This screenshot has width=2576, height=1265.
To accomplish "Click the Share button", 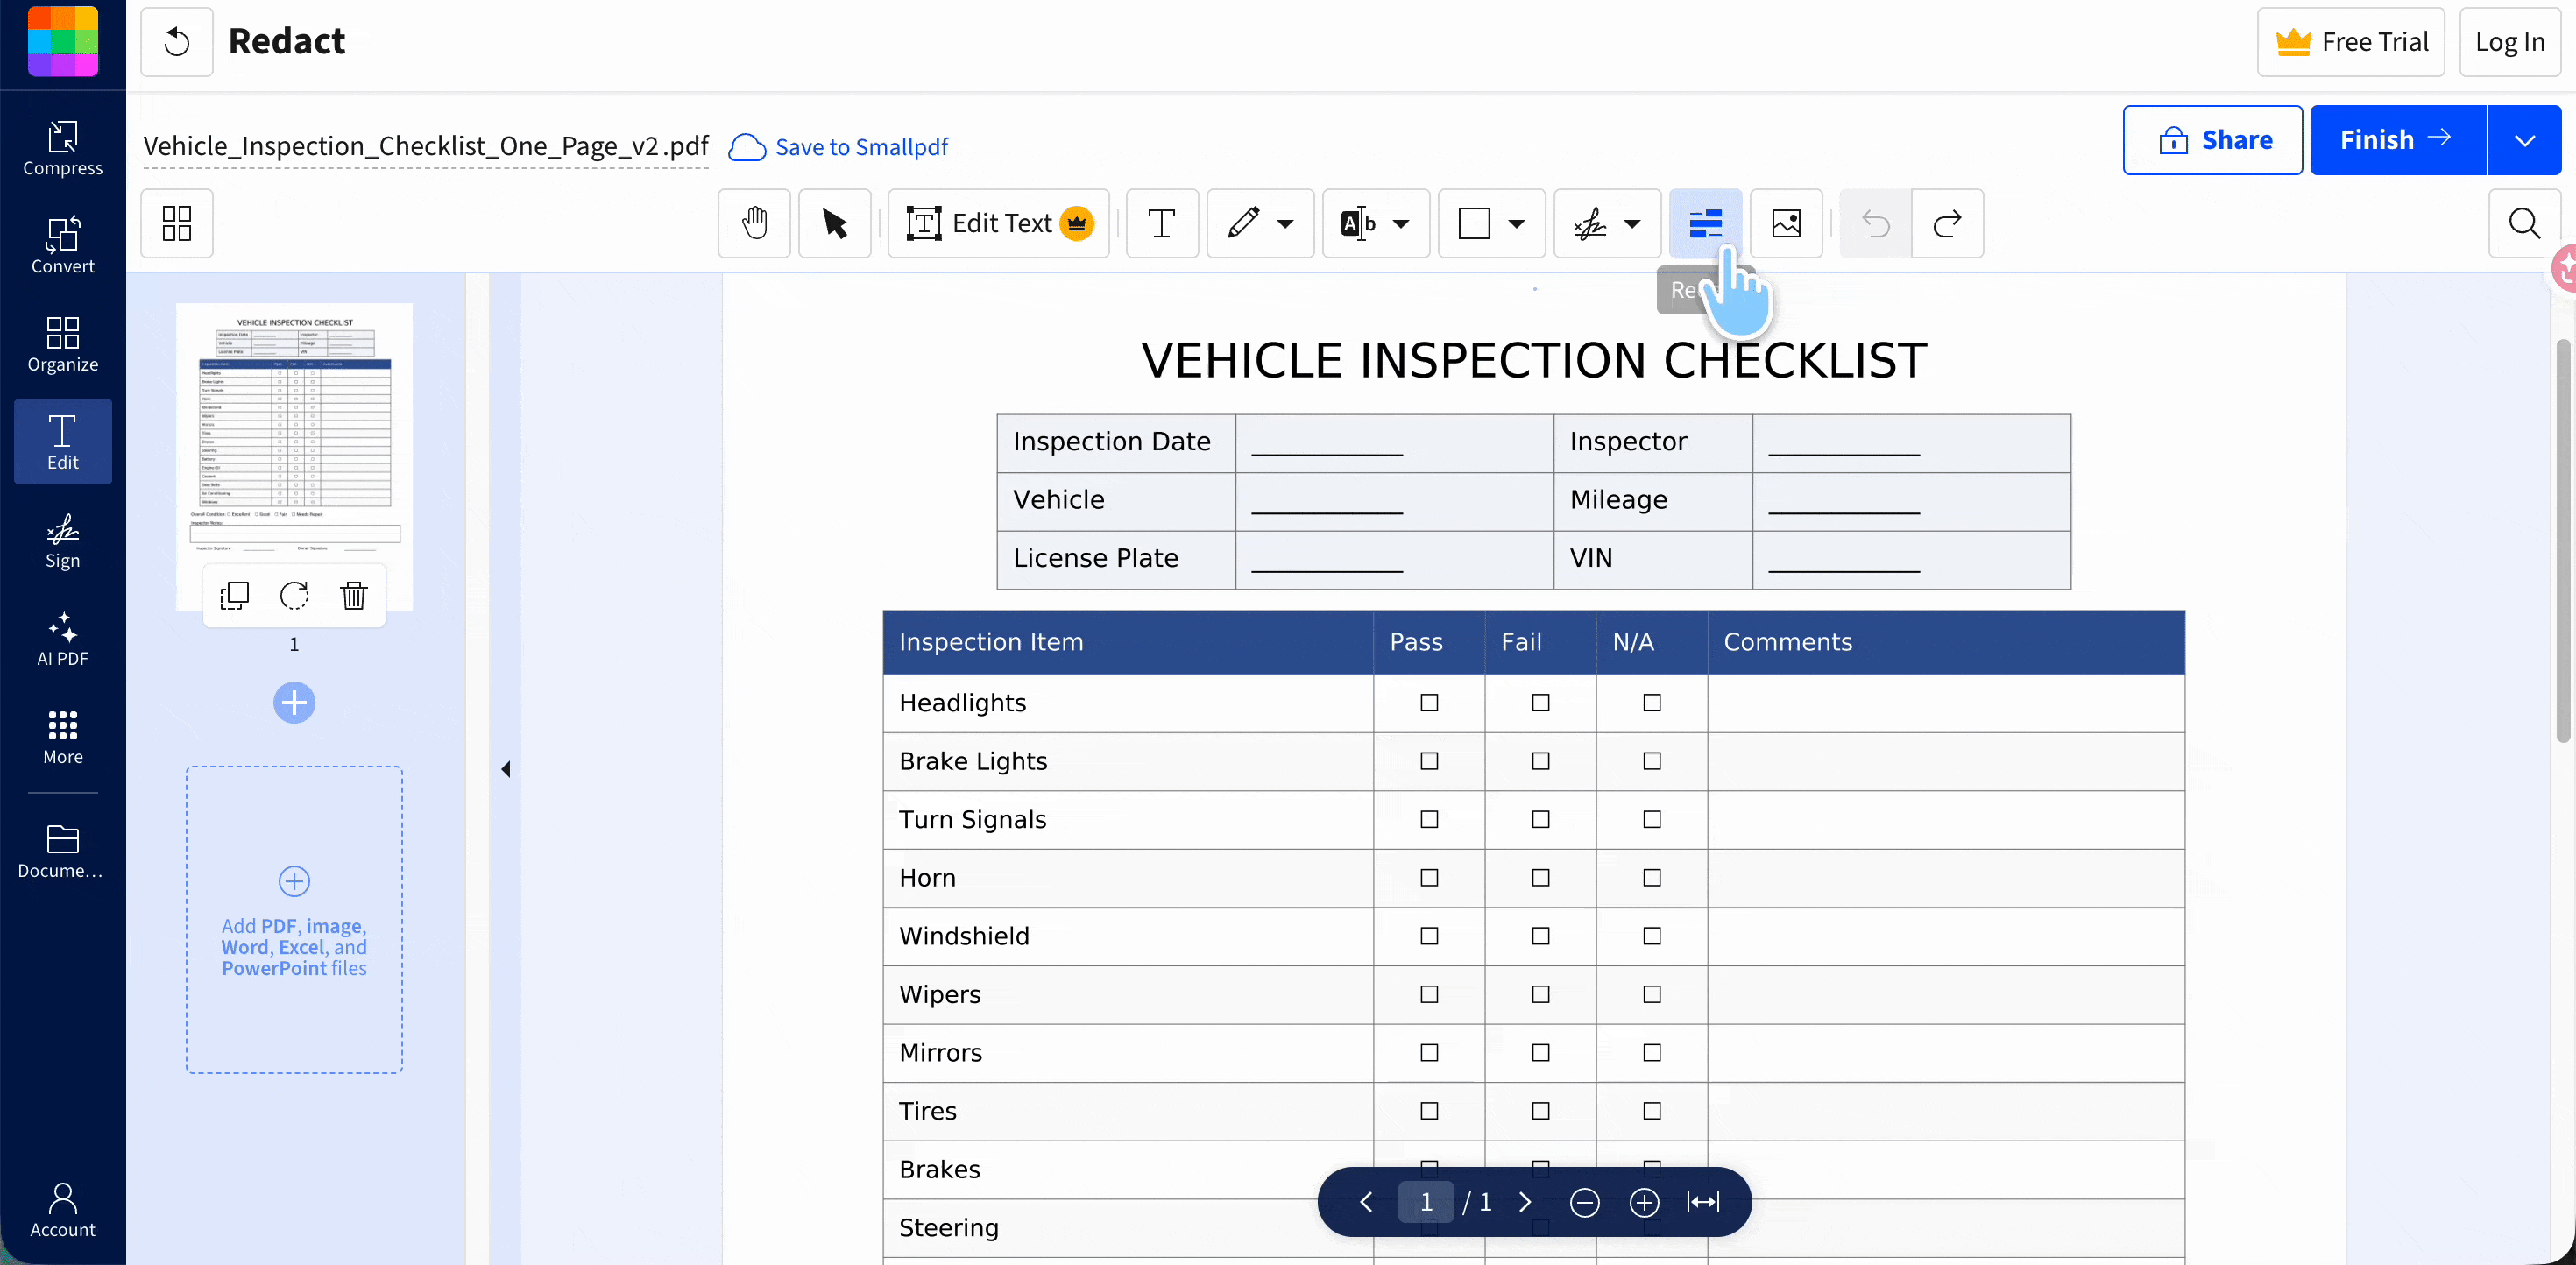I will click(2213, 140).
